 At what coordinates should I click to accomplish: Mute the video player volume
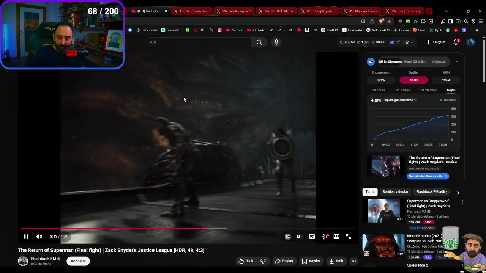39,237
